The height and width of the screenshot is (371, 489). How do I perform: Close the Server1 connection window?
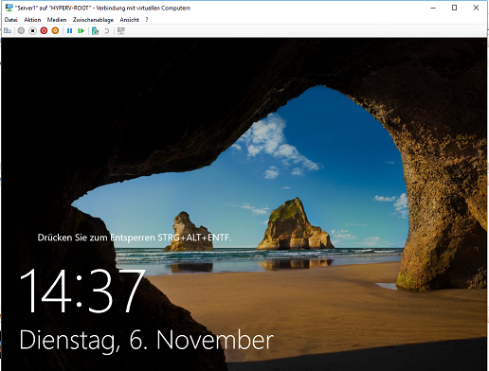tap(476, 8)
